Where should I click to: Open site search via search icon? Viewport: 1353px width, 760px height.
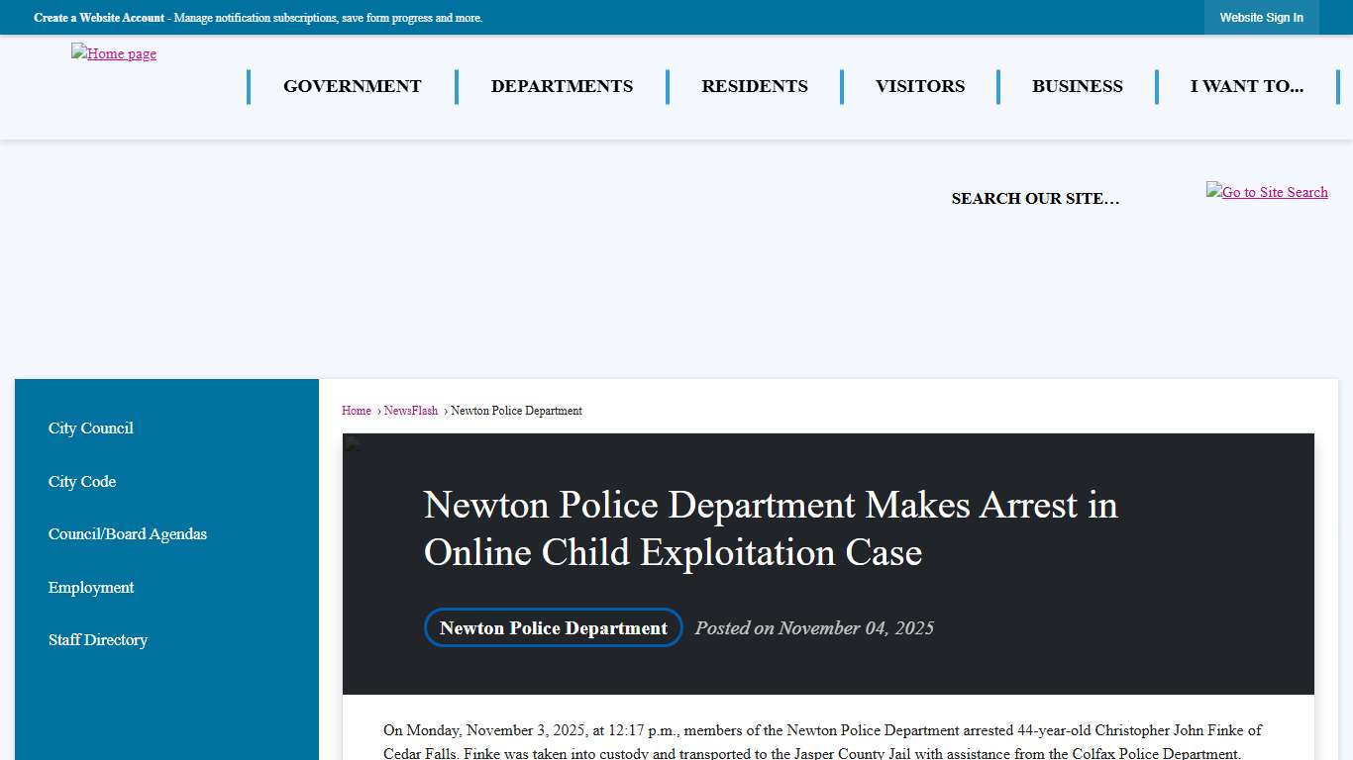point(1267,191)
